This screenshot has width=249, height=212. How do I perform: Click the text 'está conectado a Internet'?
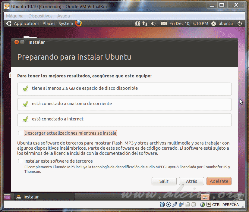point(58,119)
